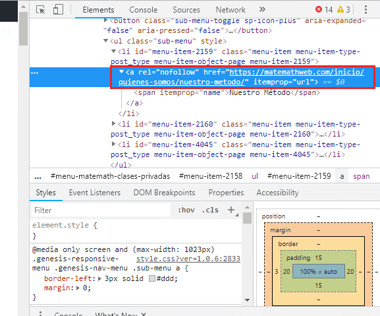Open the Console drawer tab
Image resolution: width=380 pixels, height=316 pixels.
68,314
